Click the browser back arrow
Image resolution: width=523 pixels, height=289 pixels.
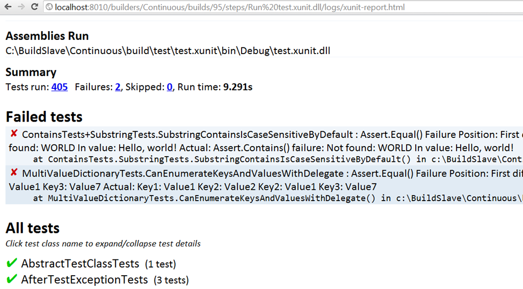coord(8,7)
